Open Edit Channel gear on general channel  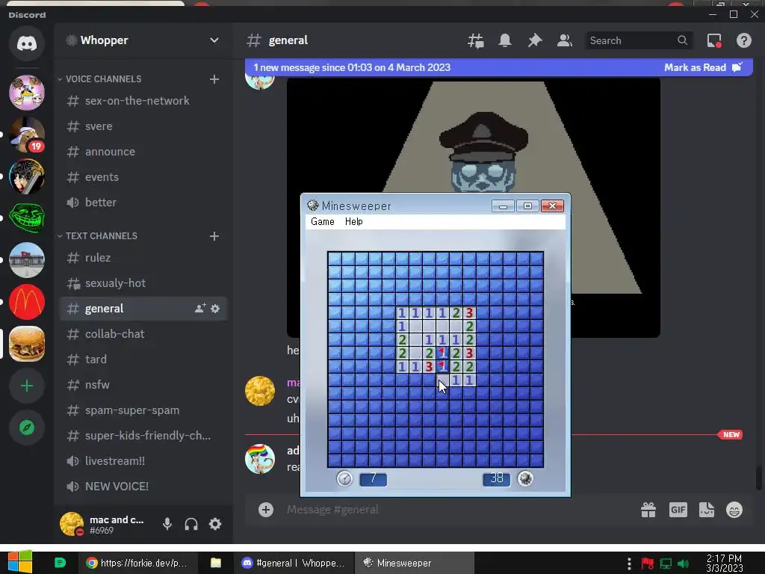point(215,309)
